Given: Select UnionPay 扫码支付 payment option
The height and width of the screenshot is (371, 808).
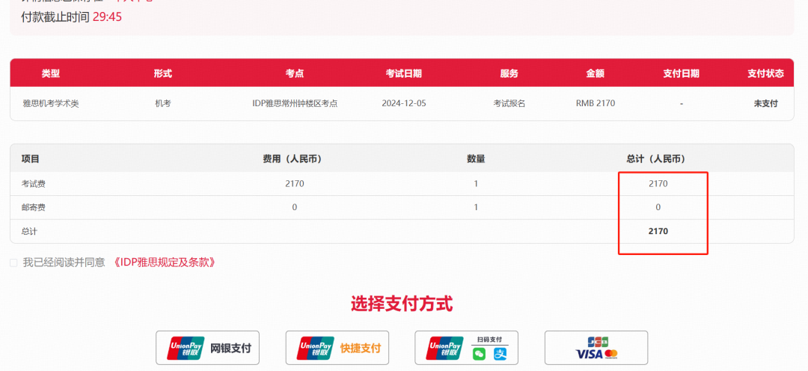Looking at the screenshot, I should click(467, 348).
